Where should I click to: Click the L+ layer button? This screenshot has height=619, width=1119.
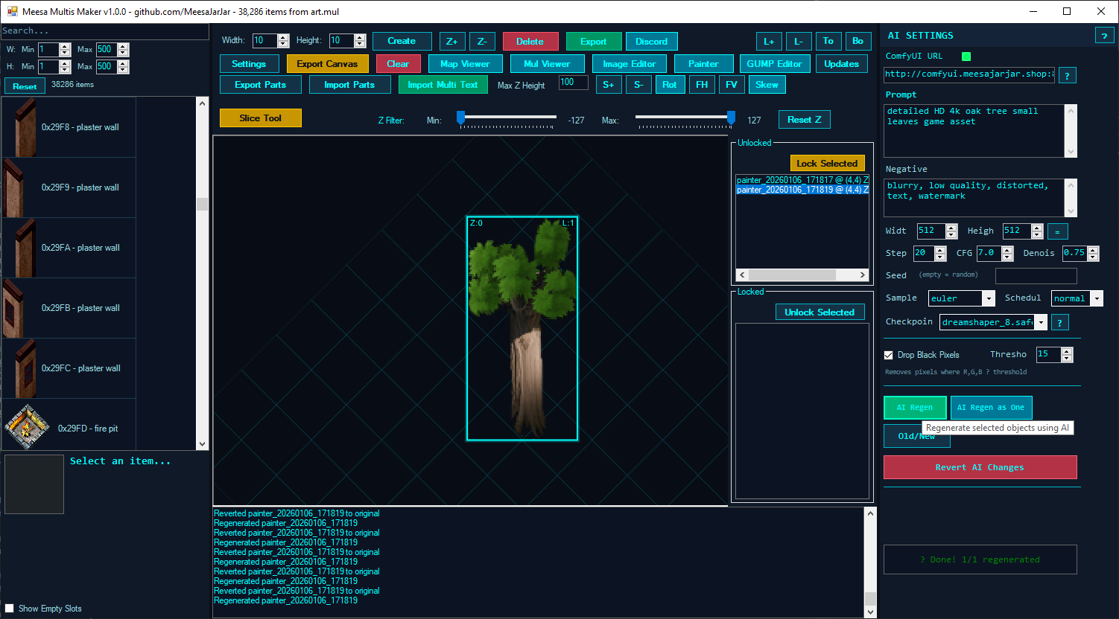pos(769,42)
